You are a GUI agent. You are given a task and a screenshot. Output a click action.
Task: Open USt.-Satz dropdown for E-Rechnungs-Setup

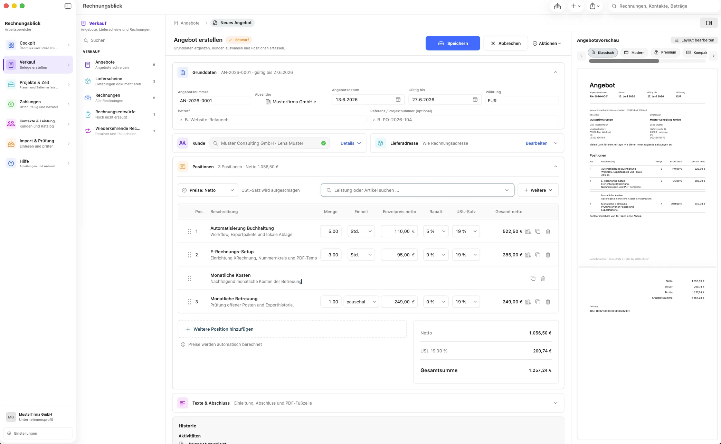(466, 255)
